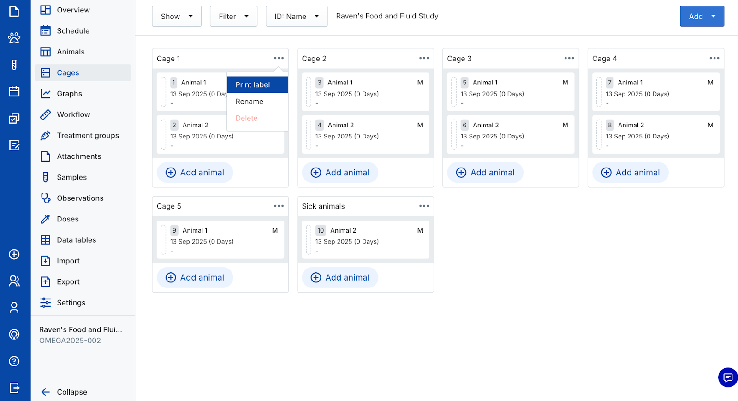Click the logout icon at bottom left
The width and height of the screenshot is (738, 401).
14,388
